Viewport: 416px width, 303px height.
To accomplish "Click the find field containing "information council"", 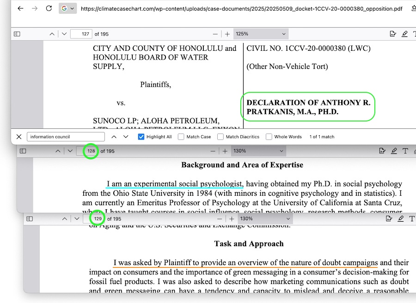I will [65, 137].
